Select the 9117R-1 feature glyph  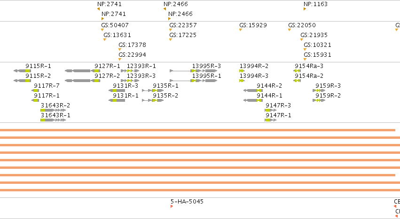pyautogui.click(x=35, y=100)
